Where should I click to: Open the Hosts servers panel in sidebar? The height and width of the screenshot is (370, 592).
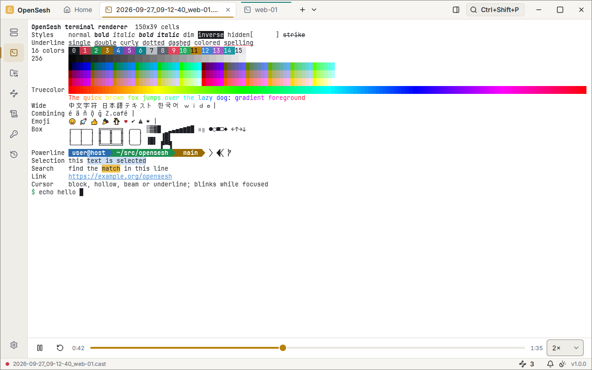tap(14, 32)
